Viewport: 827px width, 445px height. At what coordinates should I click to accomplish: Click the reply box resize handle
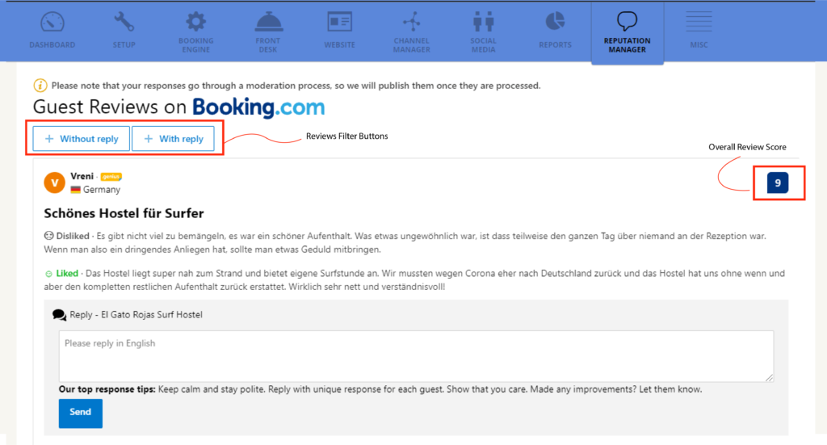coord(770,377)
